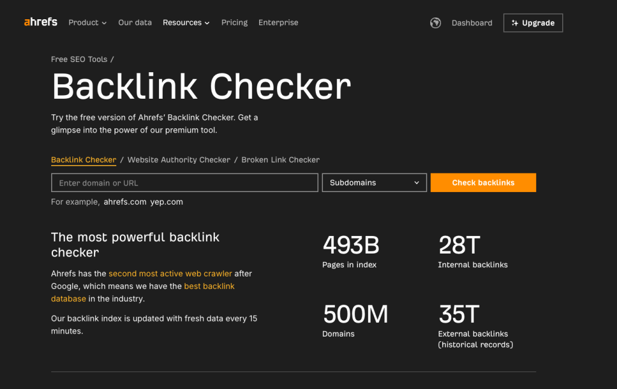Click the Enter domain or URL input field
Viewport: 617px width, 389px height.
[184, 182]
